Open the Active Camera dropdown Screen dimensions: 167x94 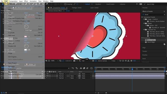click(104, 61)
